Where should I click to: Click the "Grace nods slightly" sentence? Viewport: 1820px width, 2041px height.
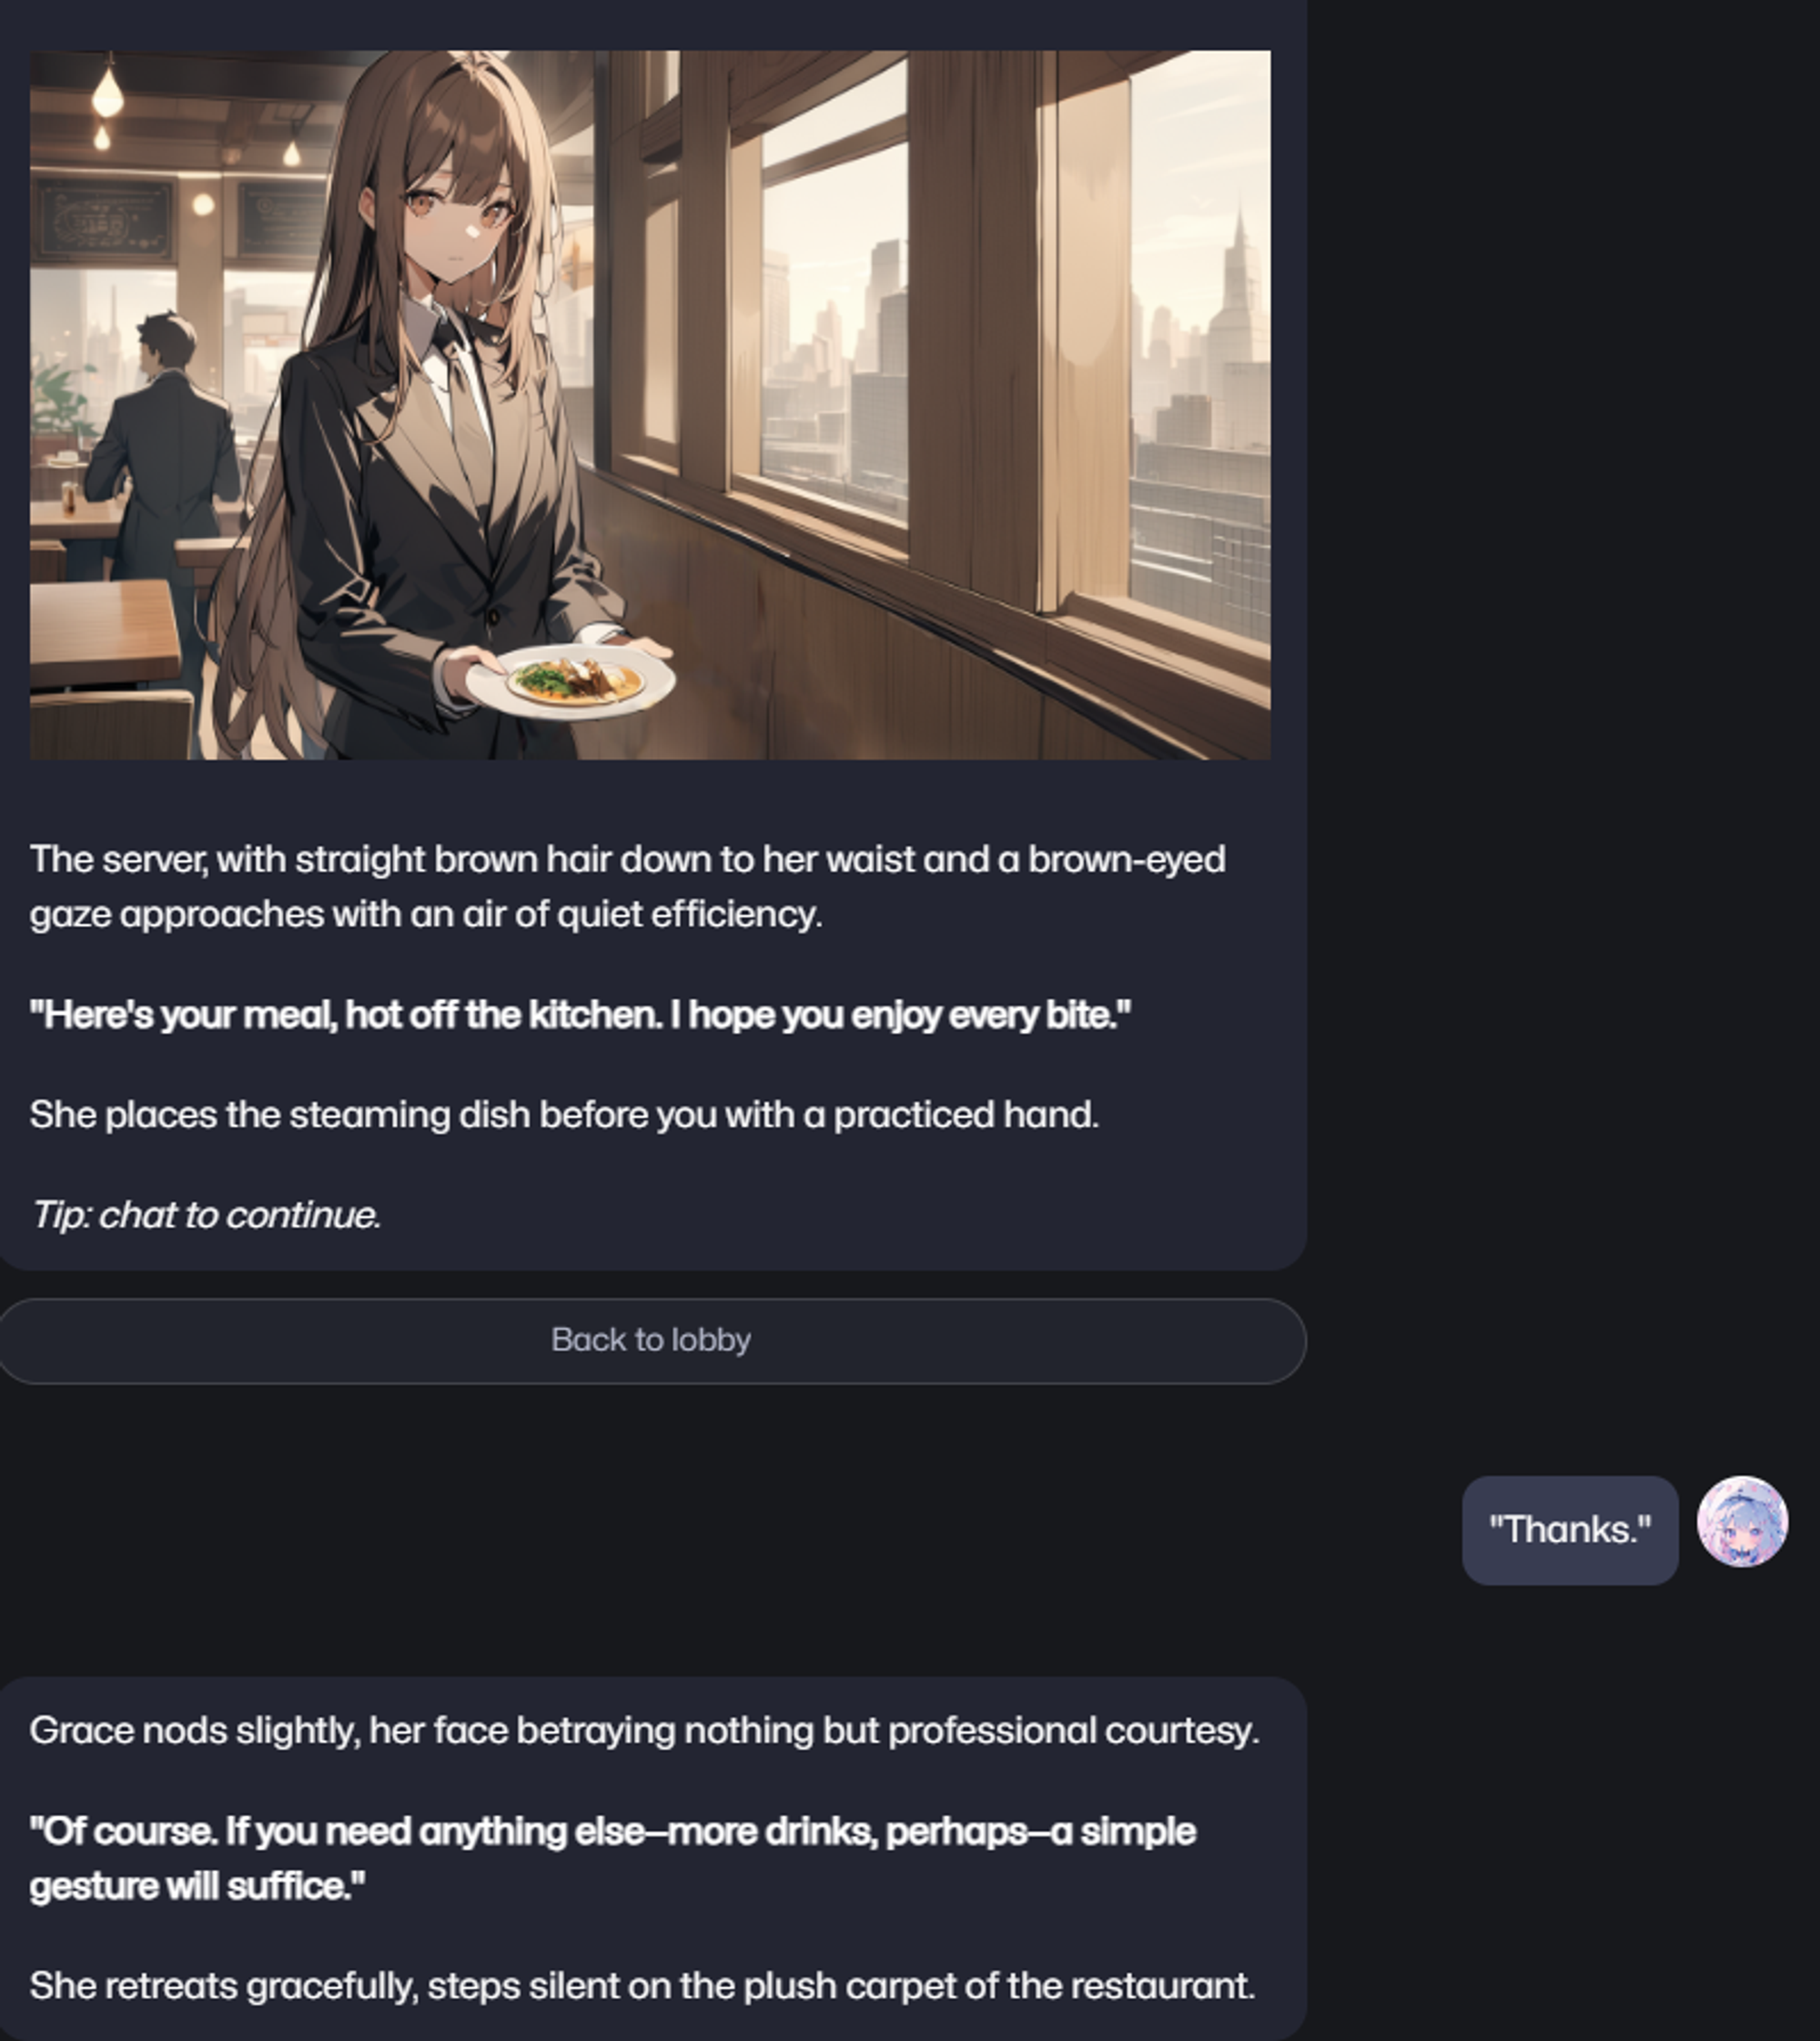(644, 1731)
